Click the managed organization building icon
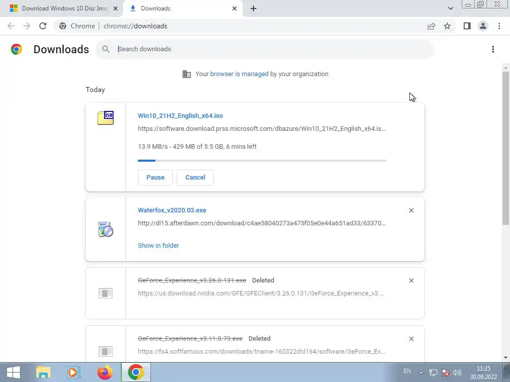 click(187, 74)
